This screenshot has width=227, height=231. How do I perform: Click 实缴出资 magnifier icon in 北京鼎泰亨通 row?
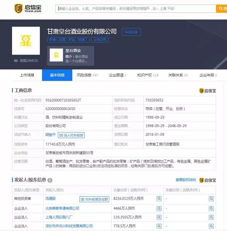pyautogui.click(x=211, y=208)
